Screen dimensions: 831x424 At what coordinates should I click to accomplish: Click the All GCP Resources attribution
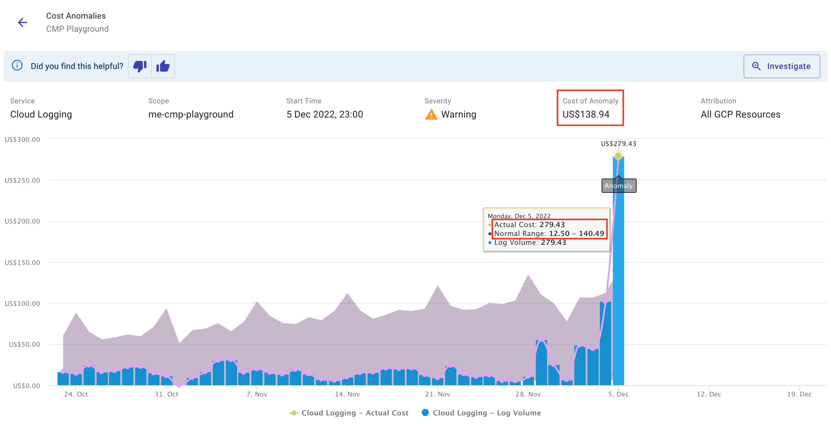point(740,114)
